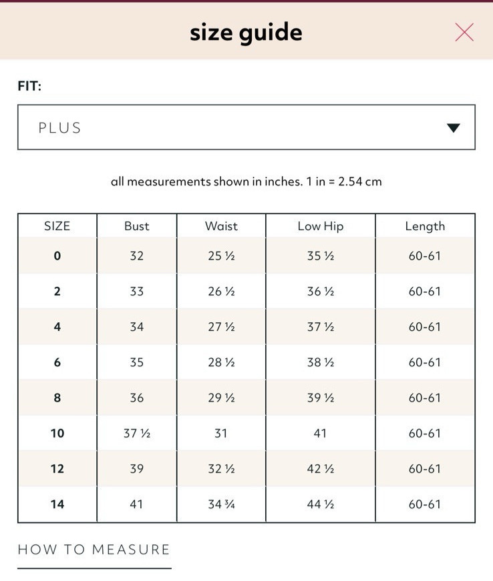Click size 10 row label
The image size is (493, 581).
[x=57, y=433]
